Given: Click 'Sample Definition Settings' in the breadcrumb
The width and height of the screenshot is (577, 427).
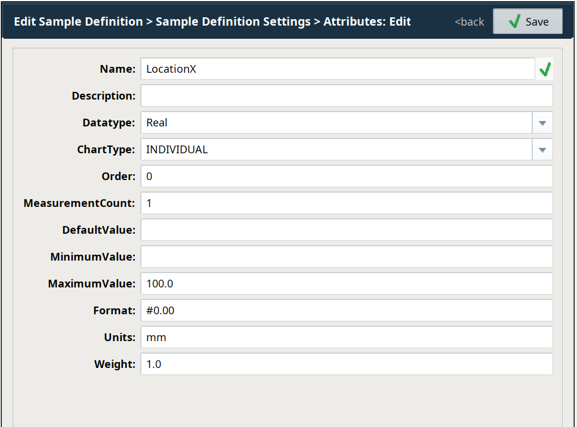Looking at the screenshot, I should point(233,22).
